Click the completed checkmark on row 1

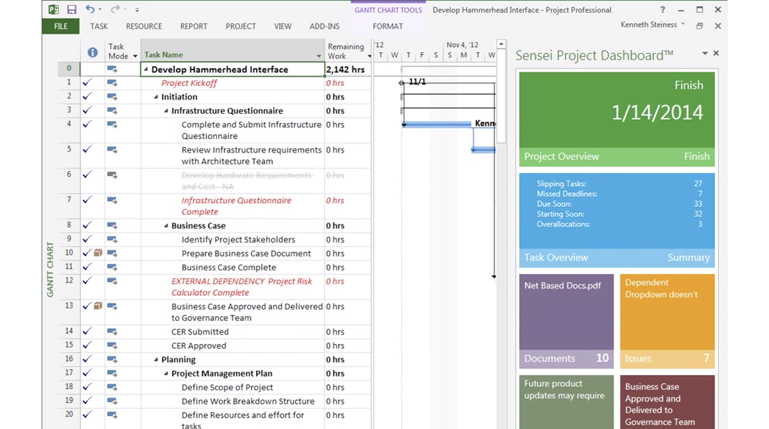coord(87,82)
